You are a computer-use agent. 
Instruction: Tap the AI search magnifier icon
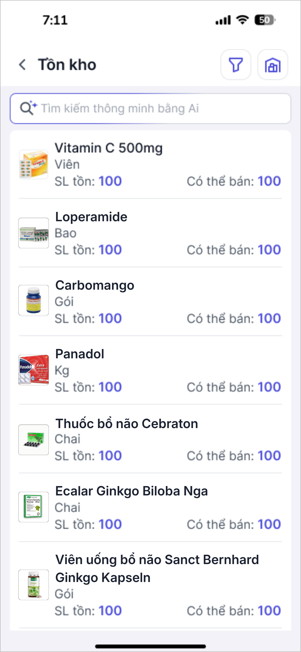click(x=28, y=108)
